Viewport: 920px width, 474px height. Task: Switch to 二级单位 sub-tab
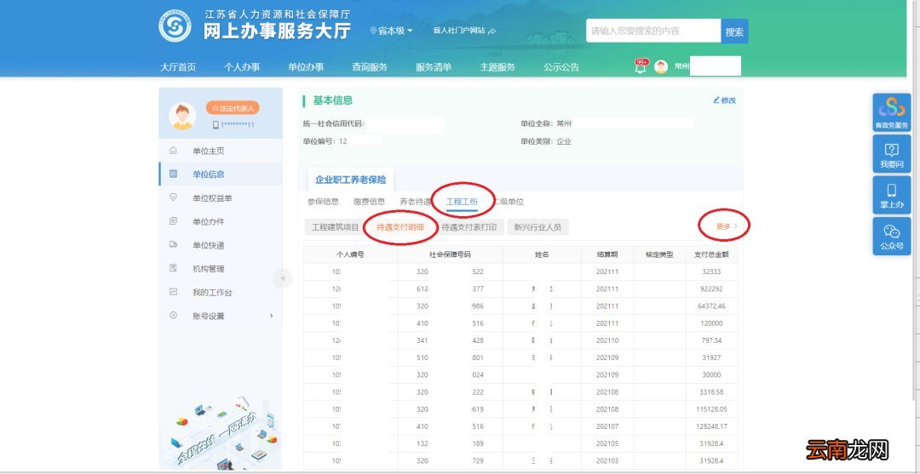(x=508, y=202)
